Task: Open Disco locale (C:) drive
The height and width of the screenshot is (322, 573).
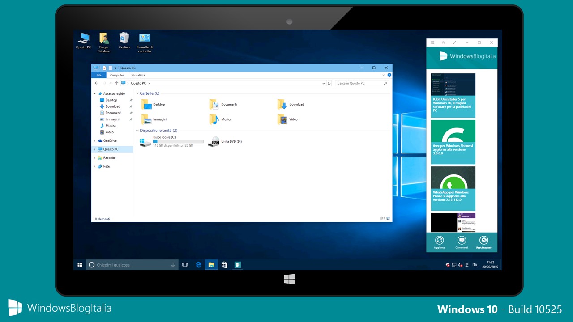Action: pyautogui.click(x=171, y=141)
